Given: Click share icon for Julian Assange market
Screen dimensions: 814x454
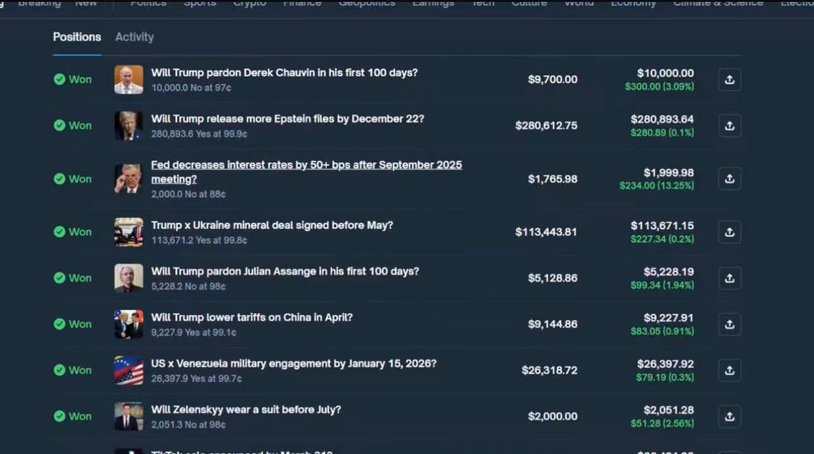Looking at the screenshot, I should 729,278.
